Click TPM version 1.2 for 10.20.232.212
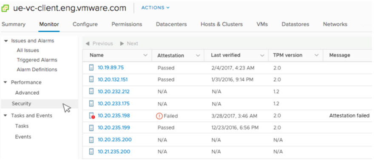The image size is (375, 166). coord(276,92)
